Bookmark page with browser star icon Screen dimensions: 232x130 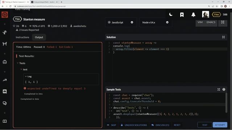tap(217, 6)
